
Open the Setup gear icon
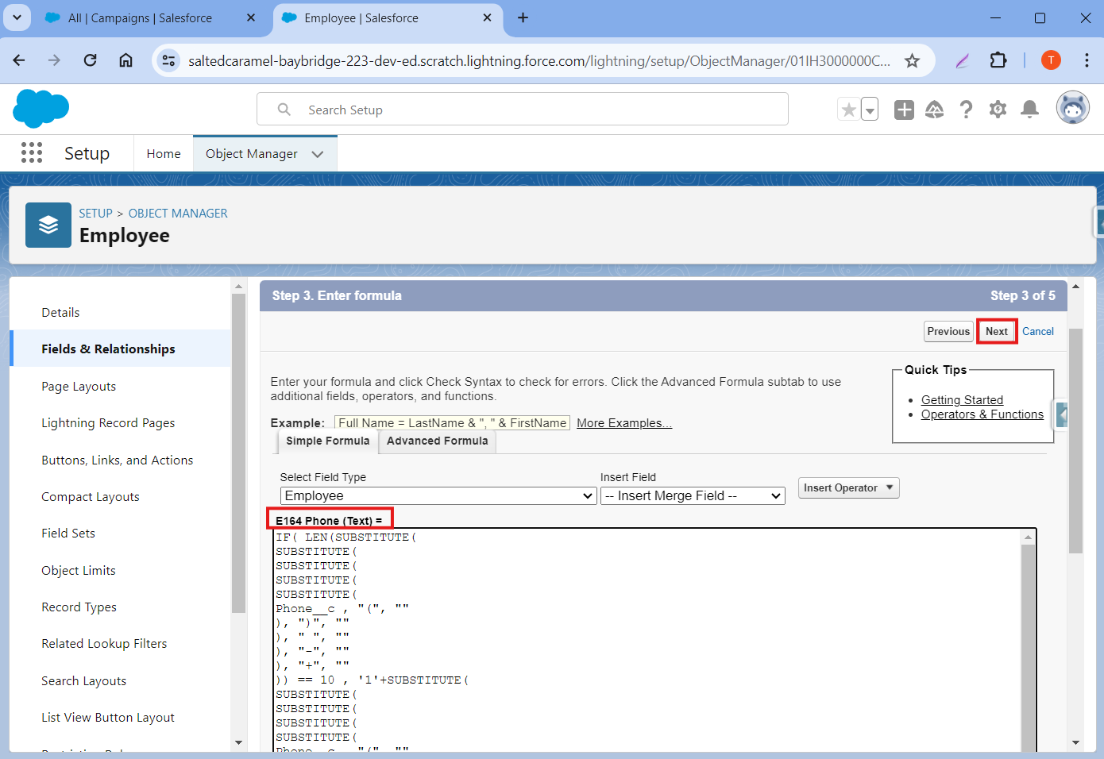tap(998, 110)
